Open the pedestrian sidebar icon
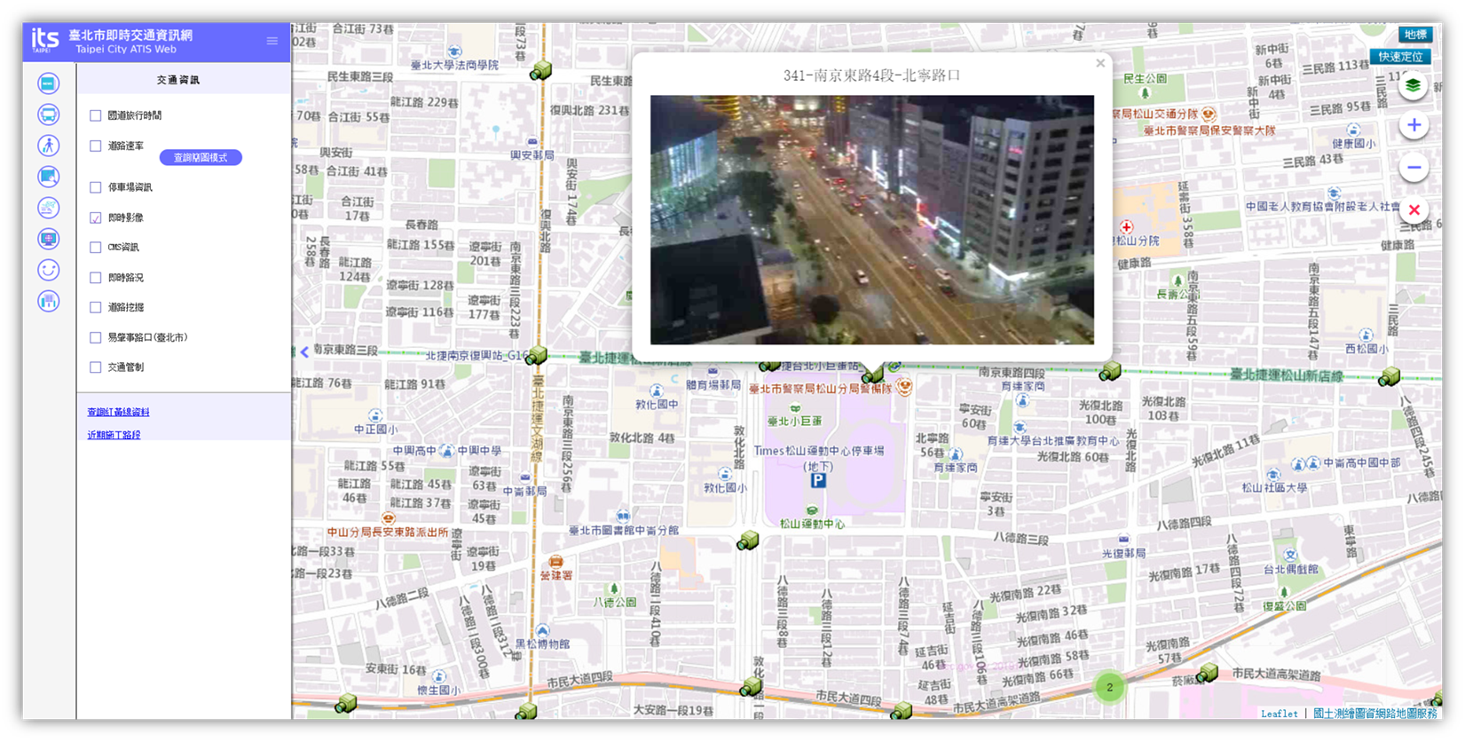The width and height of the screenshot is (1465, 742). [x=49, y=146]
